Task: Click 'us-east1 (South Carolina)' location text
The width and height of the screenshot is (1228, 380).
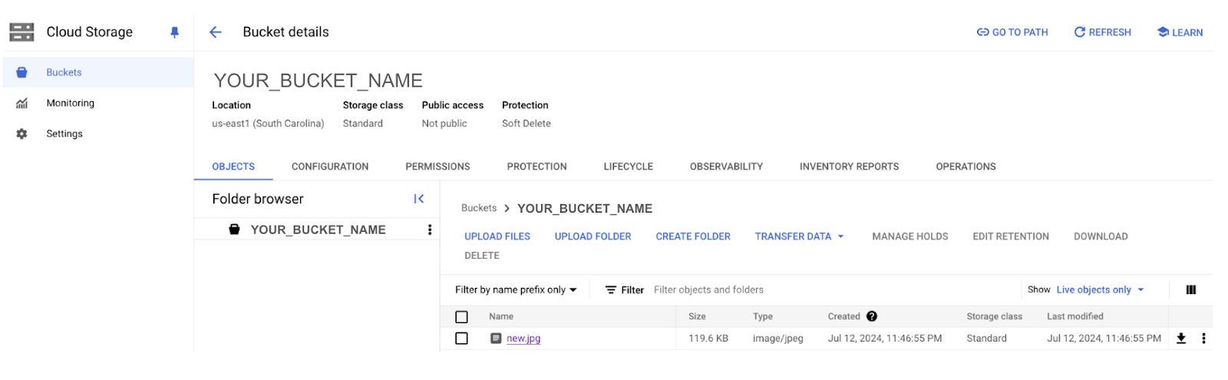Action: pyautogui.click(x=268, y=124)
